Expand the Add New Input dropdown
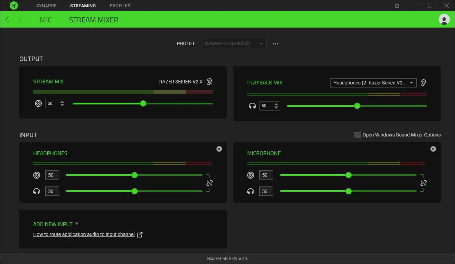 [x=77, y=224]
